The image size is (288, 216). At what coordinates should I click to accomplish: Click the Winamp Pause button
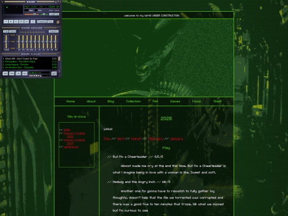(17, 22)
